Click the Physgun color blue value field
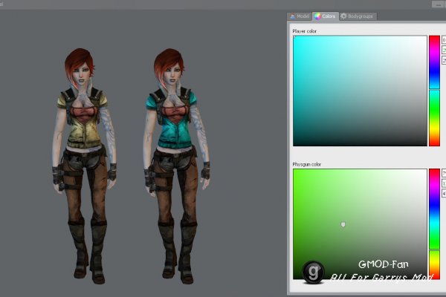Screen dimensions: 446x297 444,194
